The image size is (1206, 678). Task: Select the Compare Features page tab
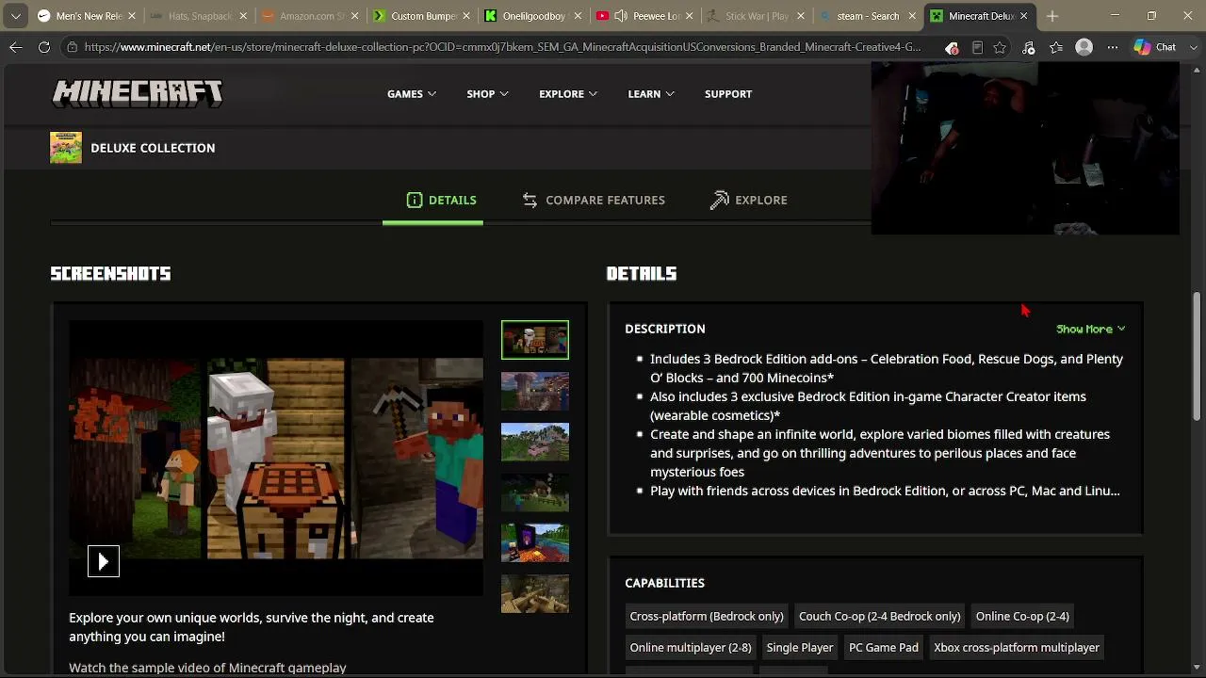click(x=594, y=200)
